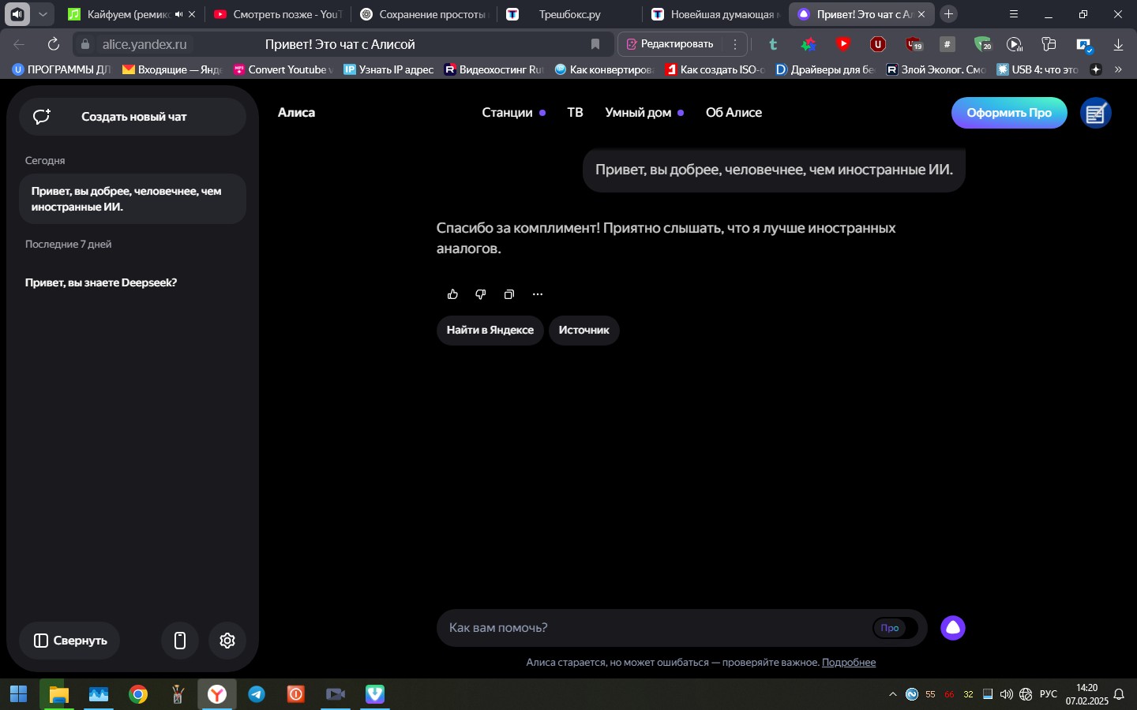Start a new chat with Создать новый чат

click(133, 117)
